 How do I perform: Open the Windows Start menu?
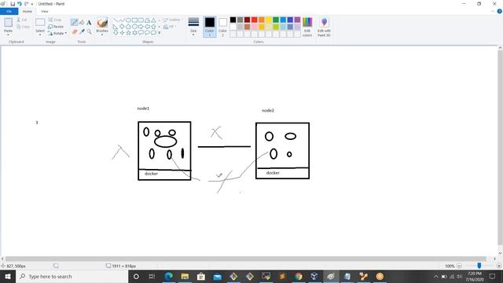tap(8, 276)
